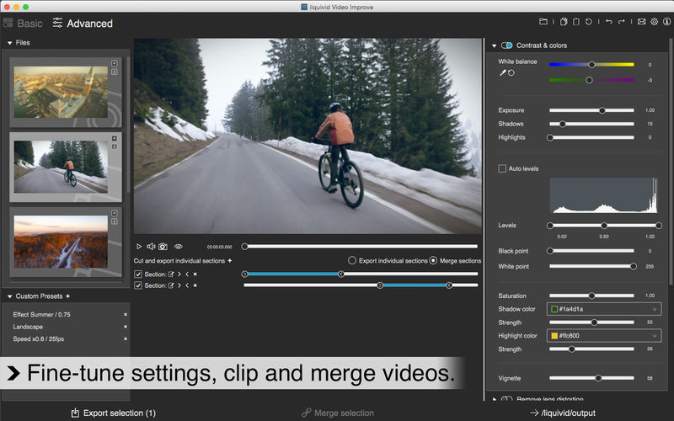Select the Landscape custom preset
The height and width of the screenshot is (421, 674).
point(28,327)
